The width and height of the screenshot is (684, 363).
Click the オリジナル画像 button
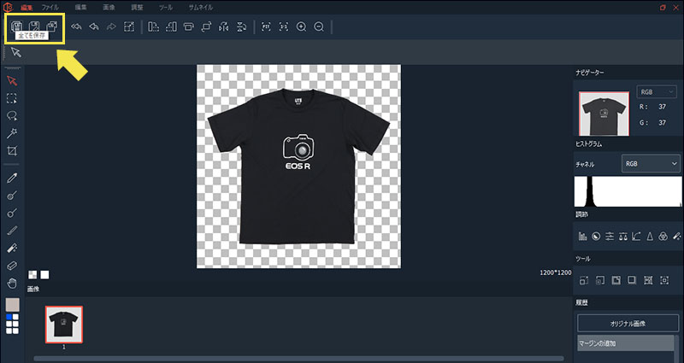click(x=628, y=324)
